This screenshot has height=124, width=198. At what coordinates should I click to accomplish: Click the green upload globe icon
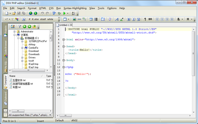click(x=36, y=13)
